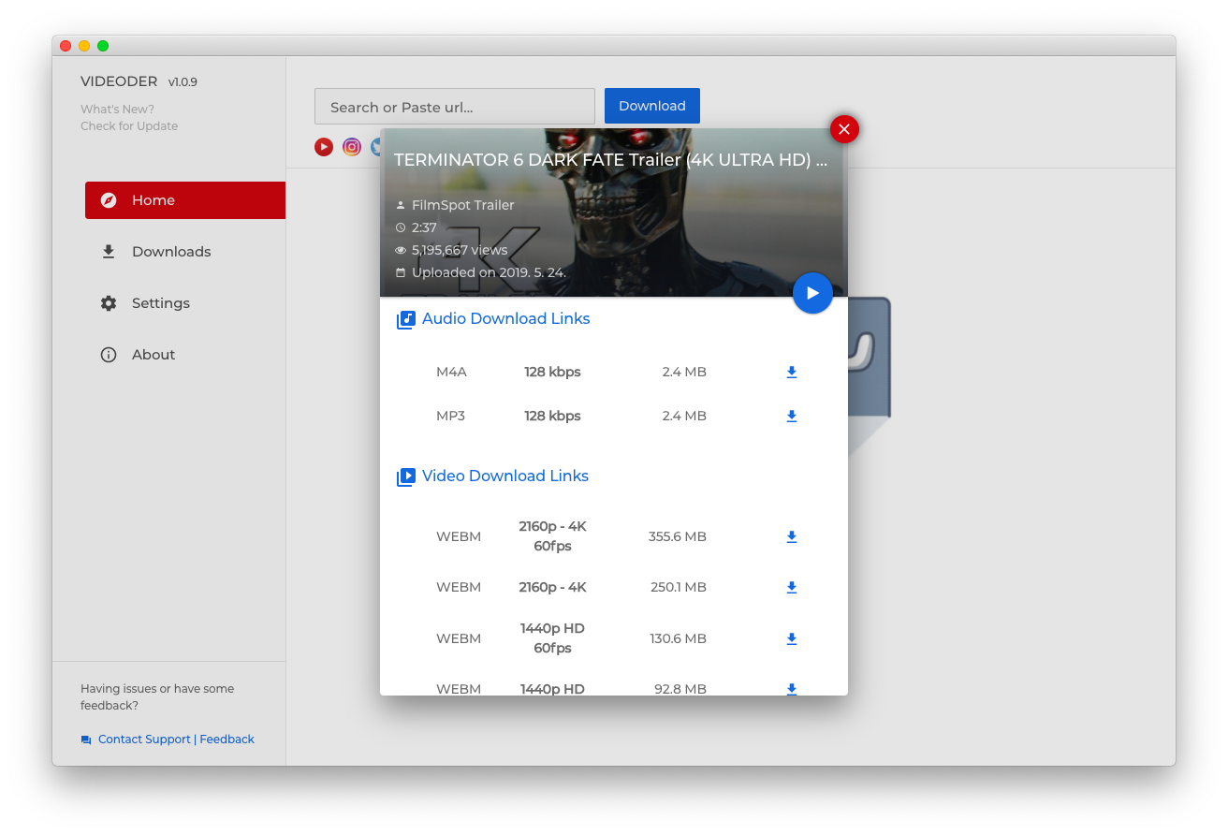The width and height of the screenshot is (1228, 835).
Task: Click the blue Download button
Action: pos(652,106)
